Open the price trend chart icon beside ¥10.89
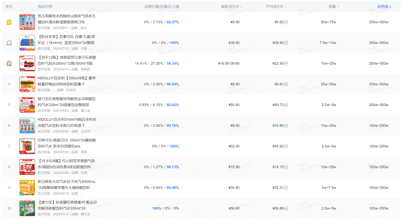Screen dimensions: 401x218 tap(286, 126)
